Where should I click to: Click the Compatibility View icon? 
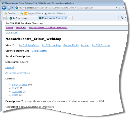[120, 8]
